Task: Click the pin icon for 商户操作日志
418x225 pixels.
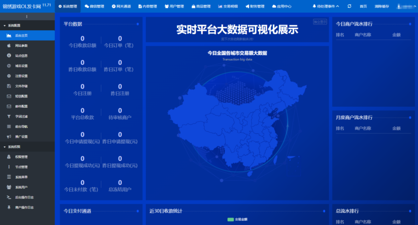Action: coord(9,207)
